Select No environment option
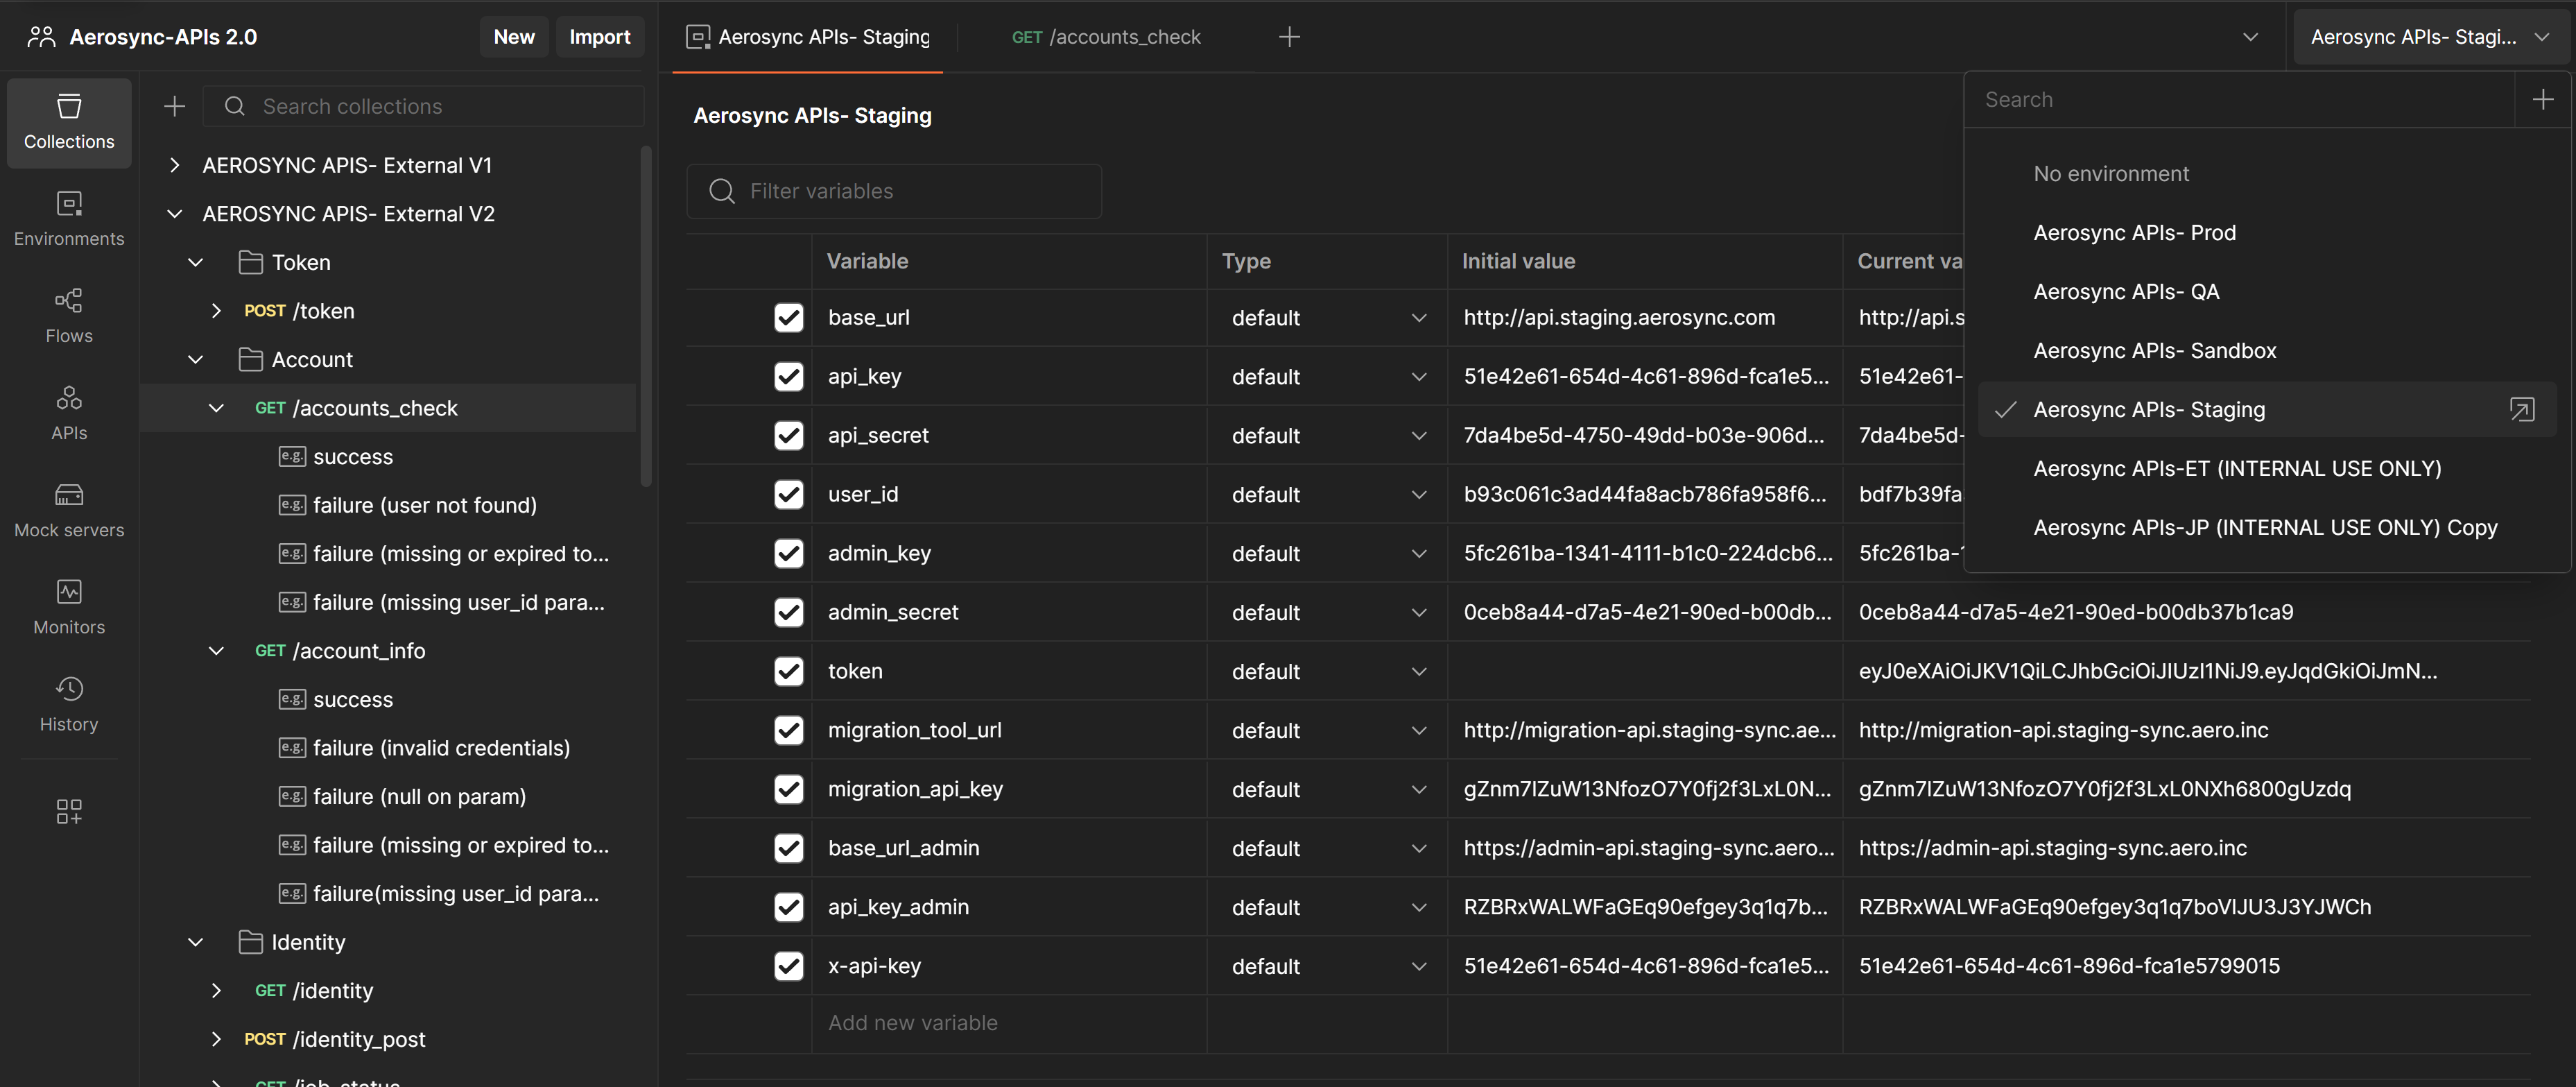 click(x=2111, y=173)
